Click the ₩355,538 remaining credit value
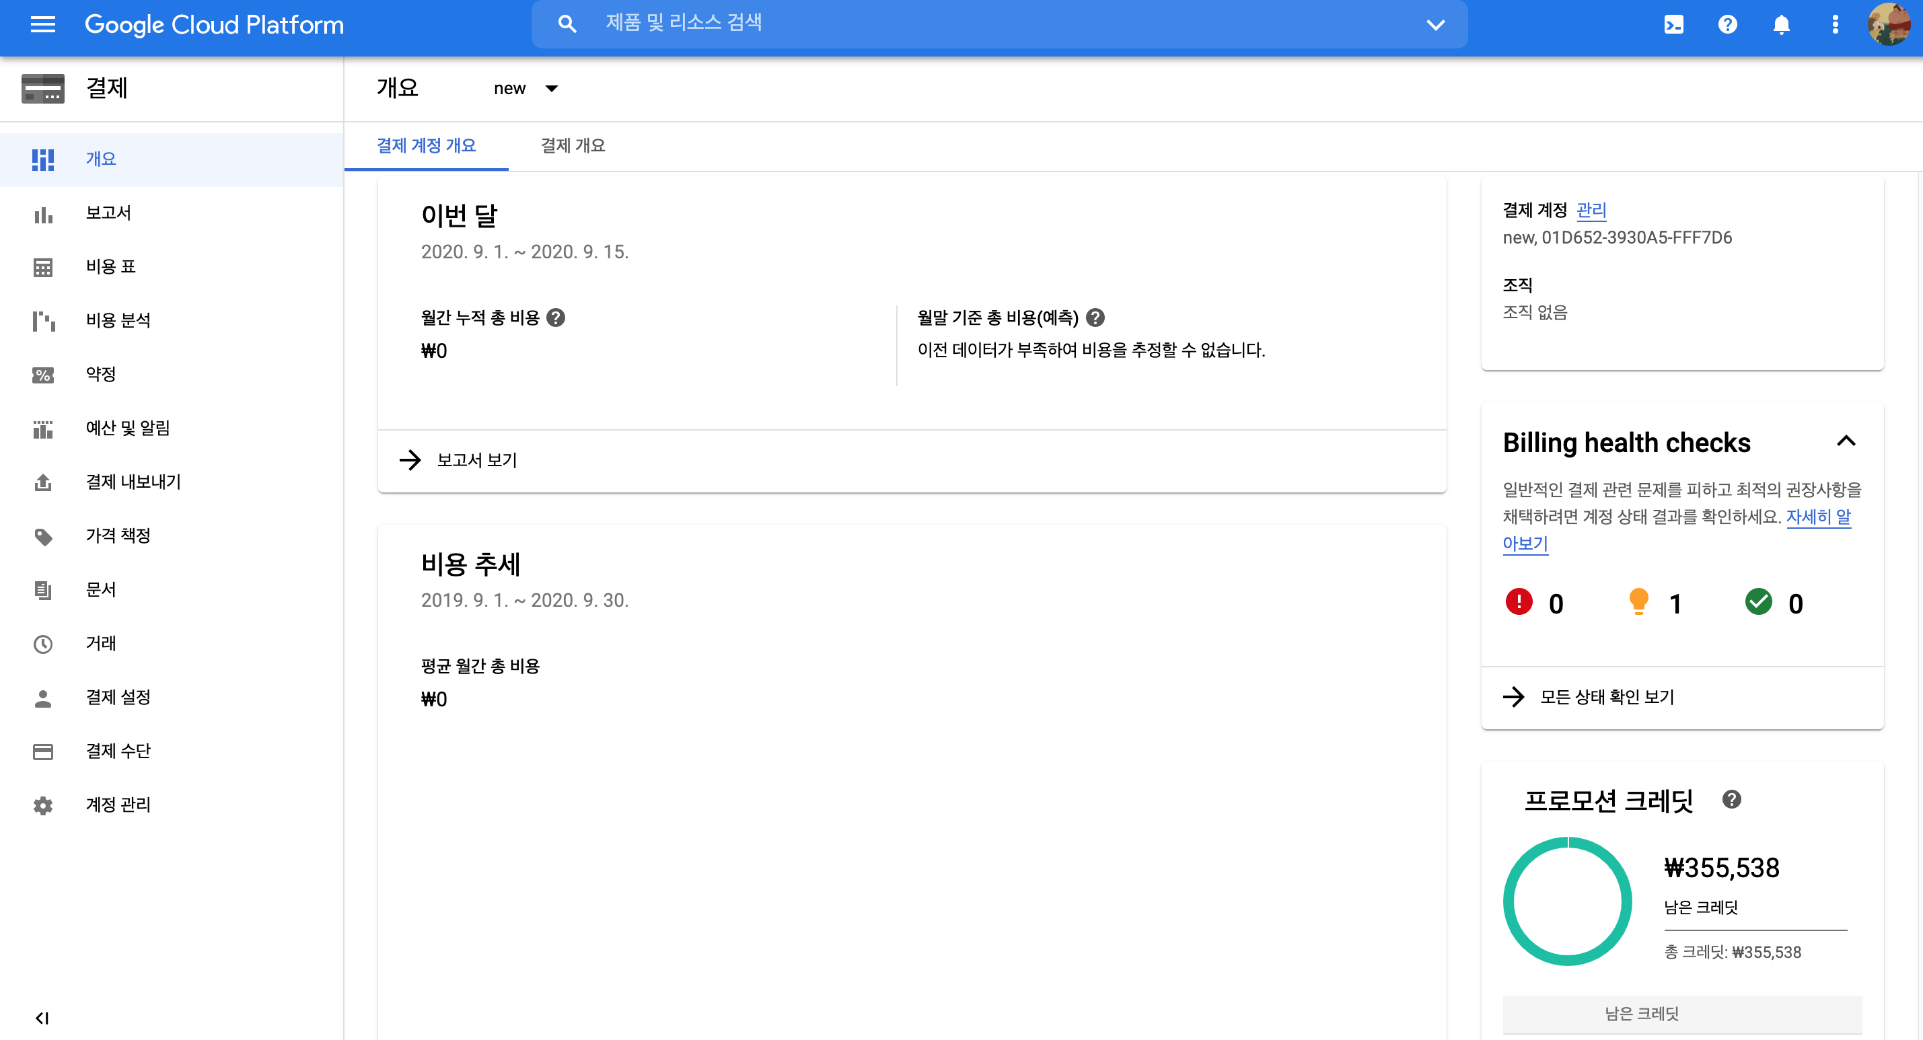The height and width of the screenshot is (1040, 1923). (x=1721, y=868)
